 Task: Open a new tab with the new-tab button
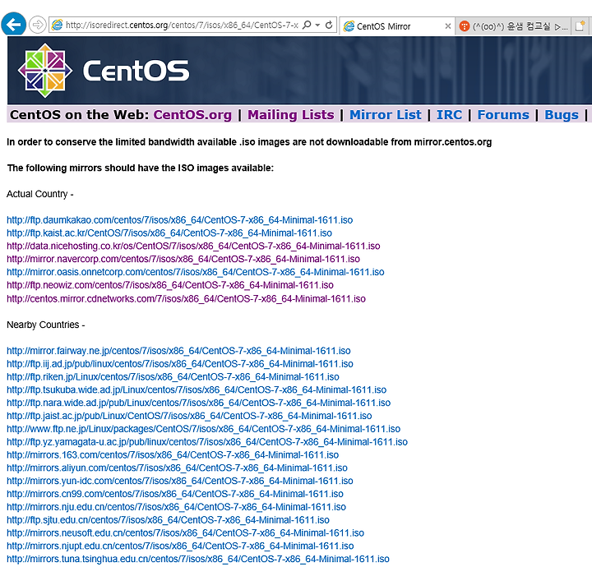580,26
